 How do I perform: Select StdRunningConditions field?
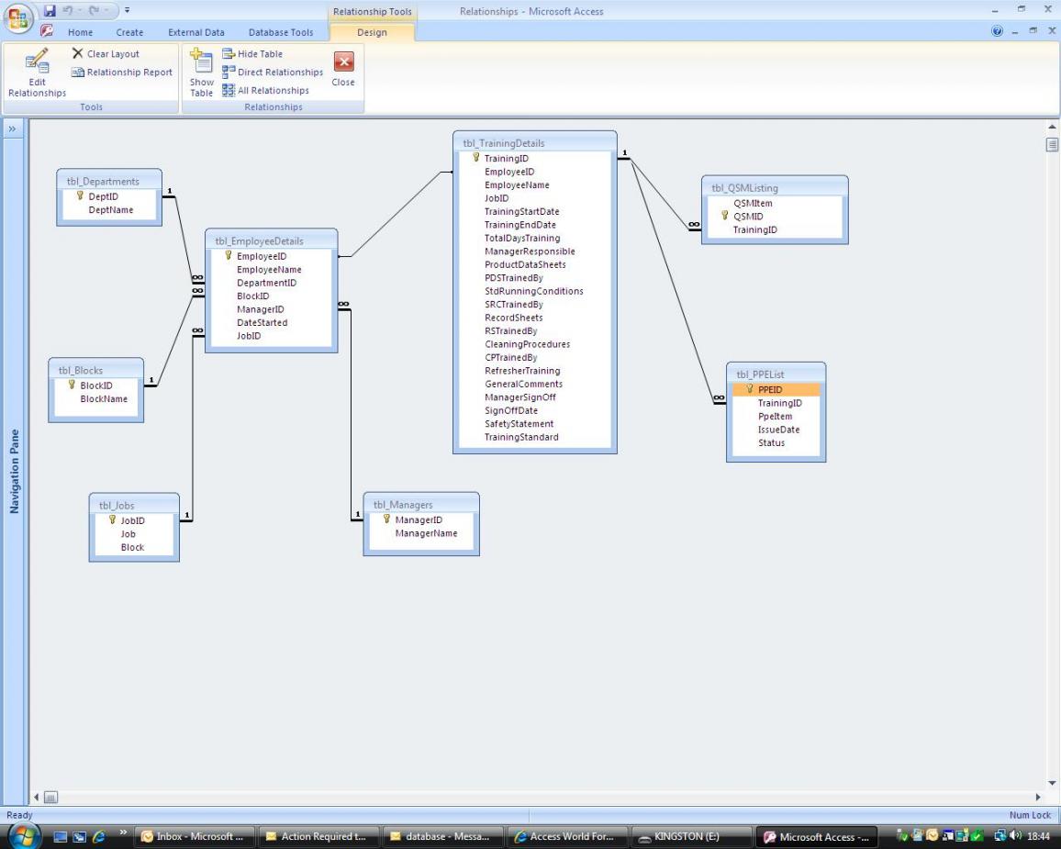[x=534, y=291]
